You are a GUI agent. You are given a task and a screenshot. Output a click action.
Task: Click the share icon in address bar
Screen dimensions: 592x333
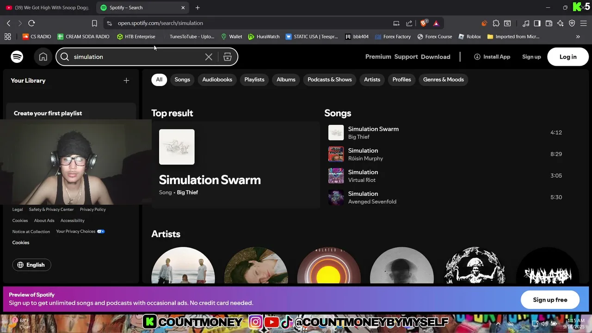(x=409, y=23)
